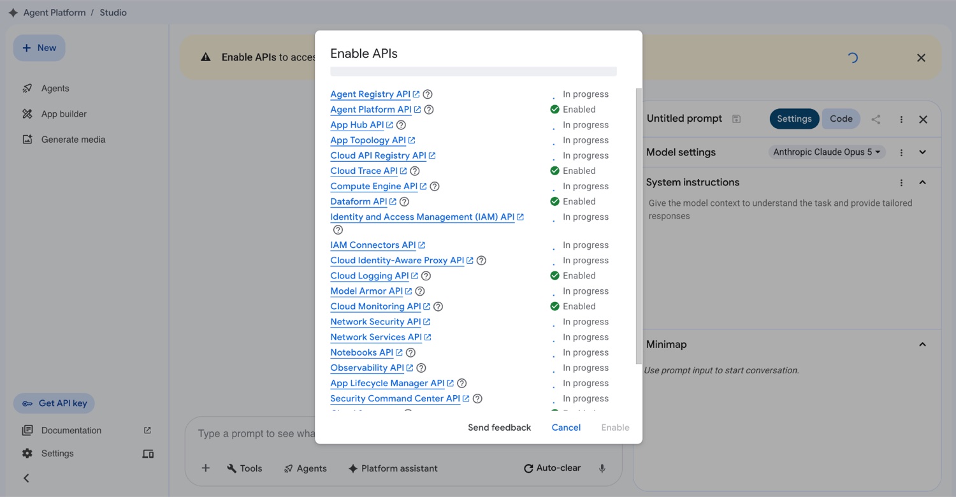Click the Documentation book icon

(x=27, y=430)
